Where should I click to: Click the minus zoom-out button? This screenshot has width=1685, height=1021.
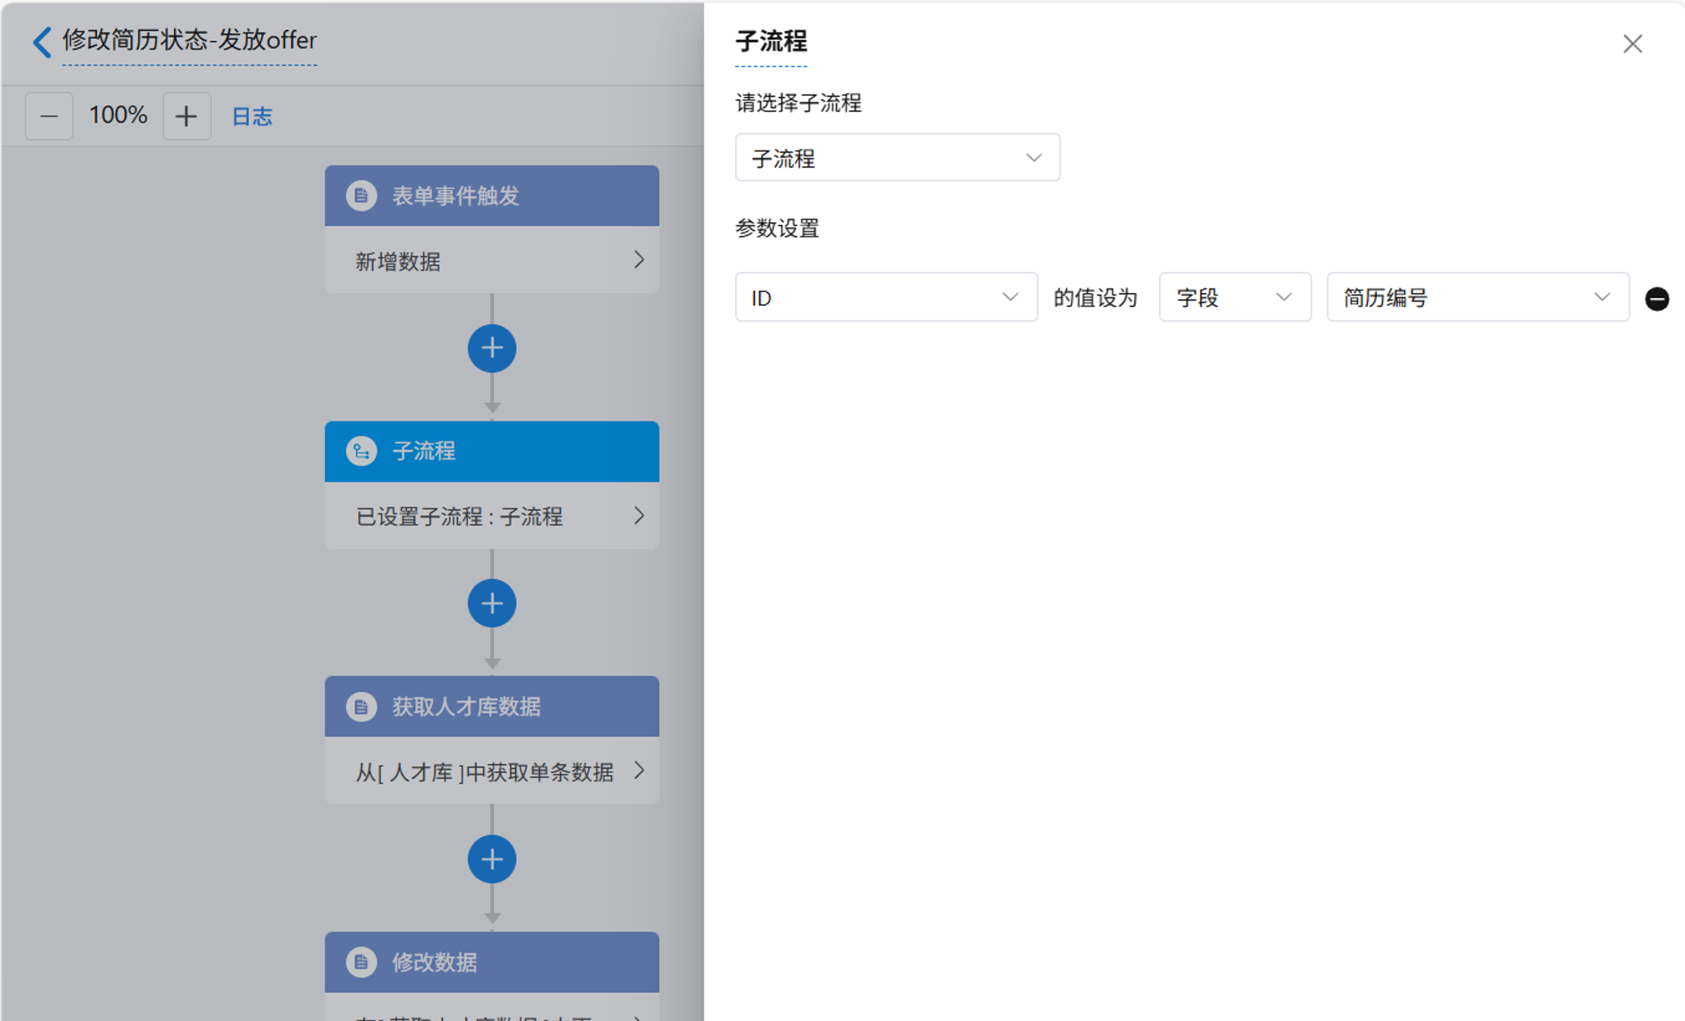[49, 116]
